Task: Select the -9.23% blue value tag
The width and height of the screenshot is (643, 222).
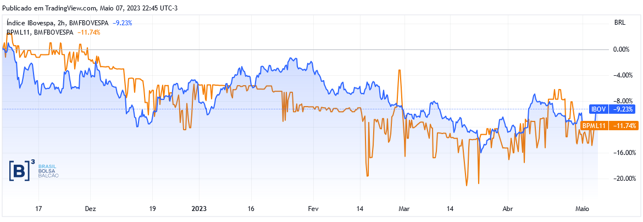Action: 624,109
